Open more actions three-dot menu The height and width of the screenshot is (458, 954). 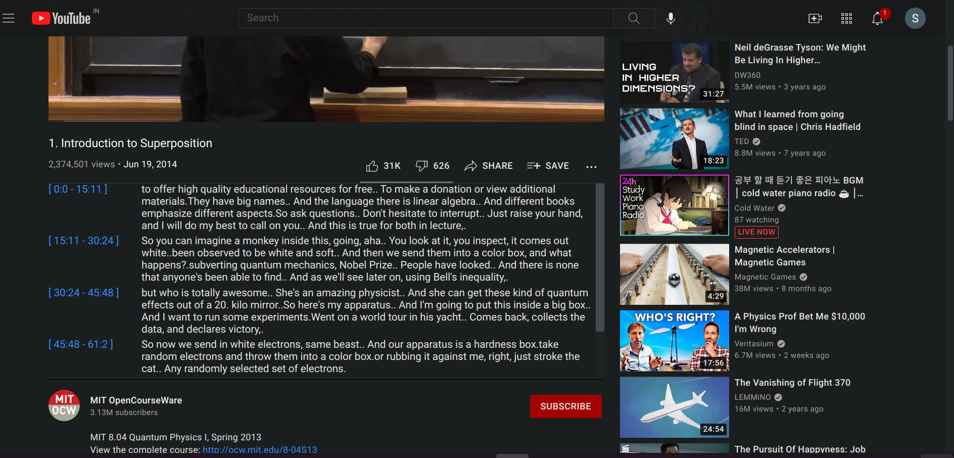pyautogui.click(x=591, y=166)
